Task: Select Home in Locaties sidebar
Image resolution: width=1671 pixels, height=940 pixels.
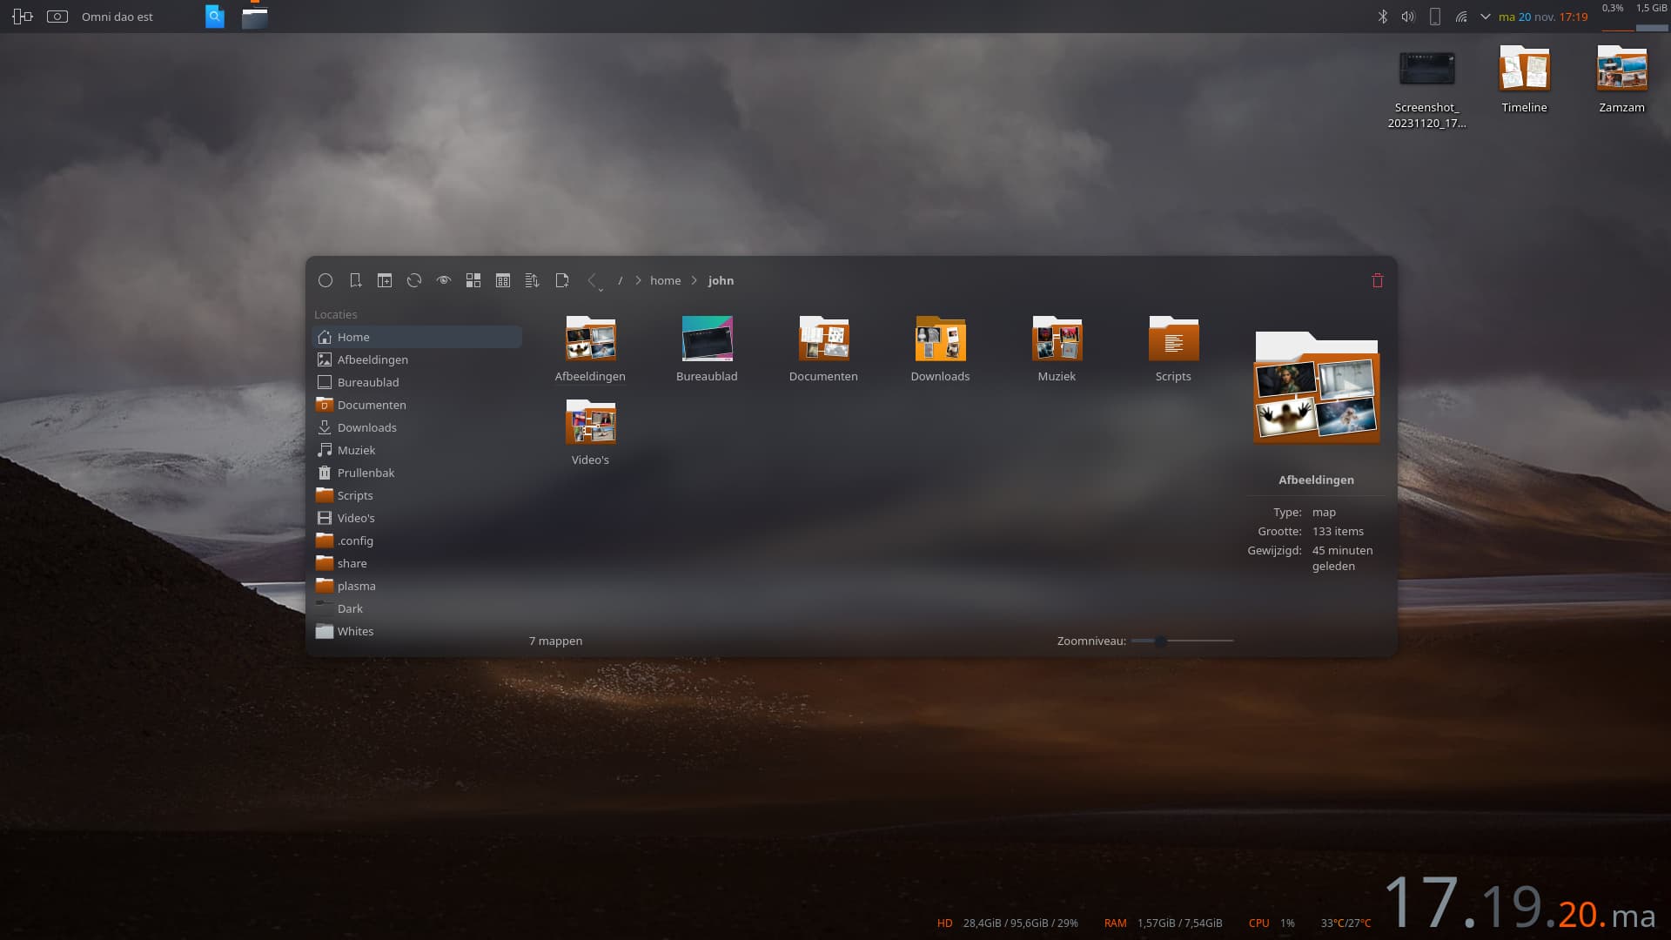Action: [x=417, y=337]
